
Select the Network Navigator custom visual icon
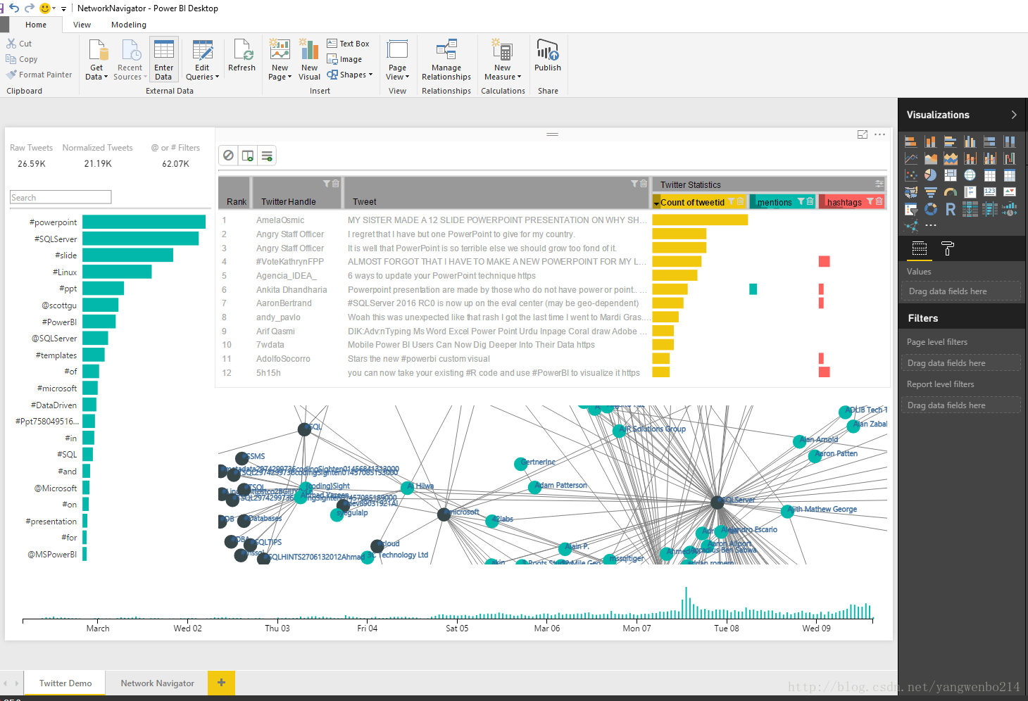click(911, 226)
